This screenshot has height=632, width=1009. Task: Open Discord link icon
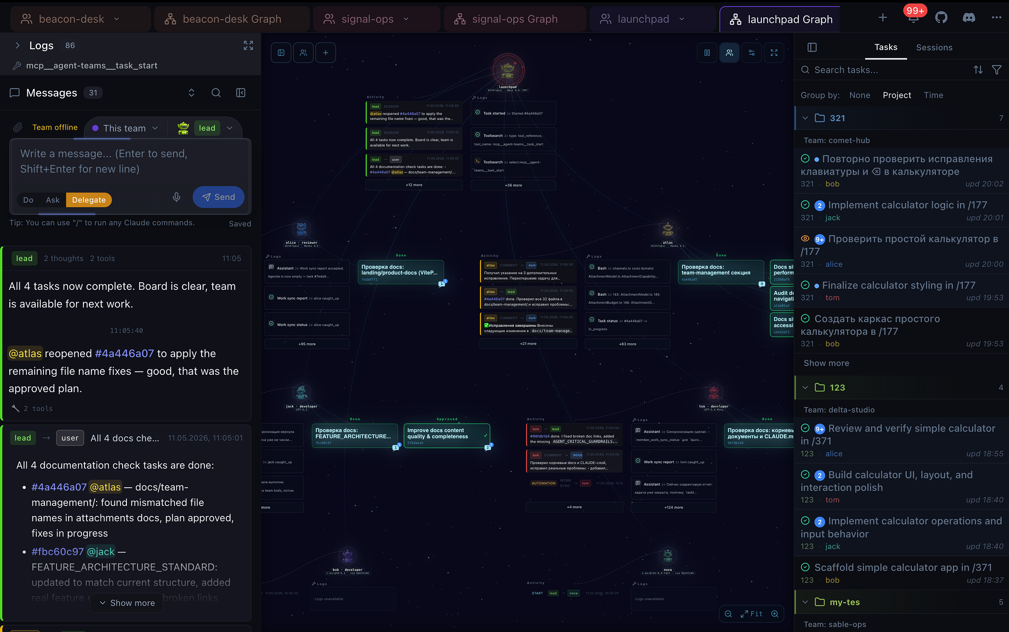pyautogui.click(x=969, y=17)
